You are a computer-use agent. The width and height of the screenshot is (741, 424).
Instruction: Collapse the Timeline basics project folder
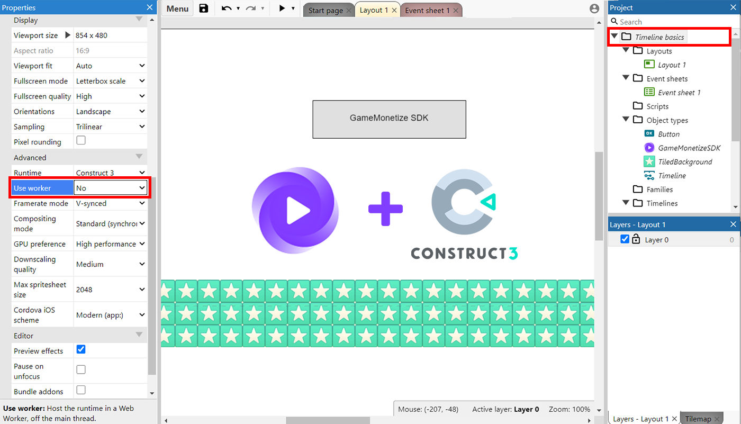click(615, 37)
